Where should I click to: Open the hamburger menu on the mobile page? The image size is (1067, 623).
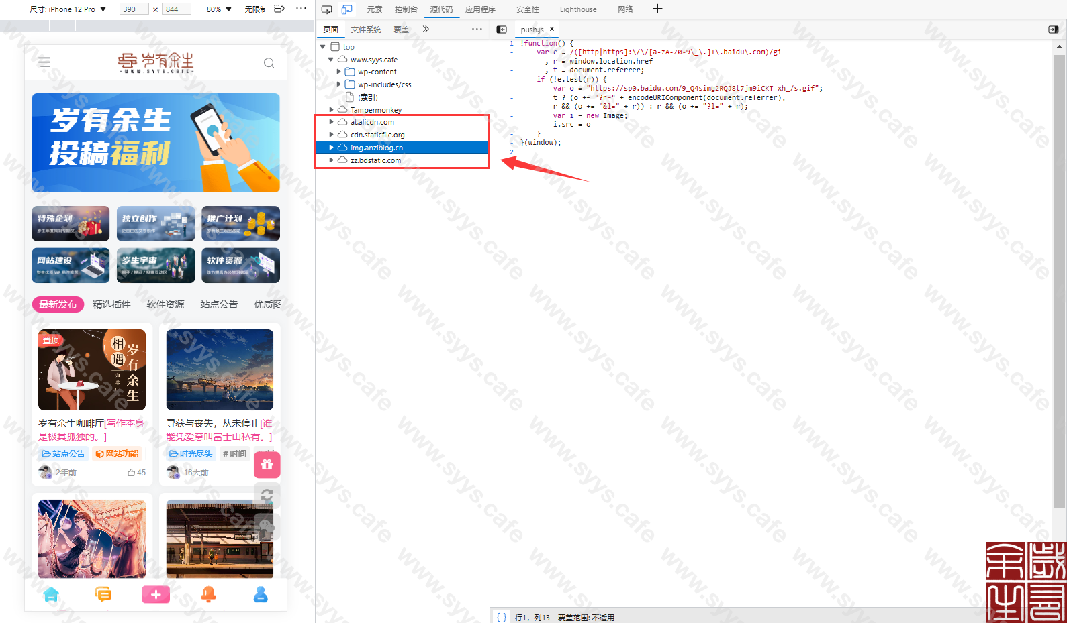(44, 62)
